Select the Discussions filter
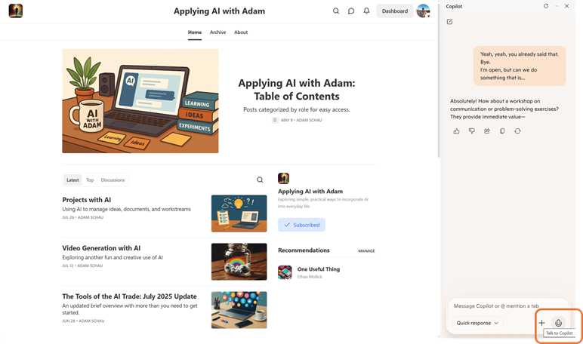The height and width of the screenshot is (344, 583). point(113,180)
